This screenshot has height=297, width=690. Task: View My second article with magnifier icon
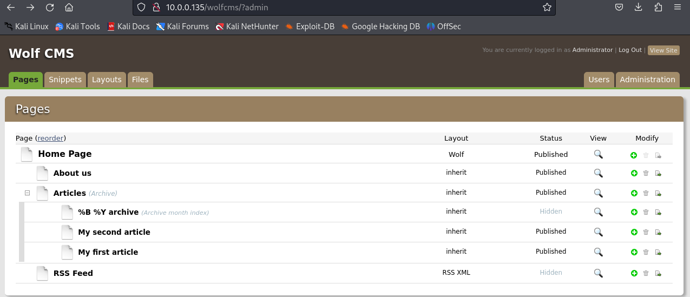[x=598, y=232]
